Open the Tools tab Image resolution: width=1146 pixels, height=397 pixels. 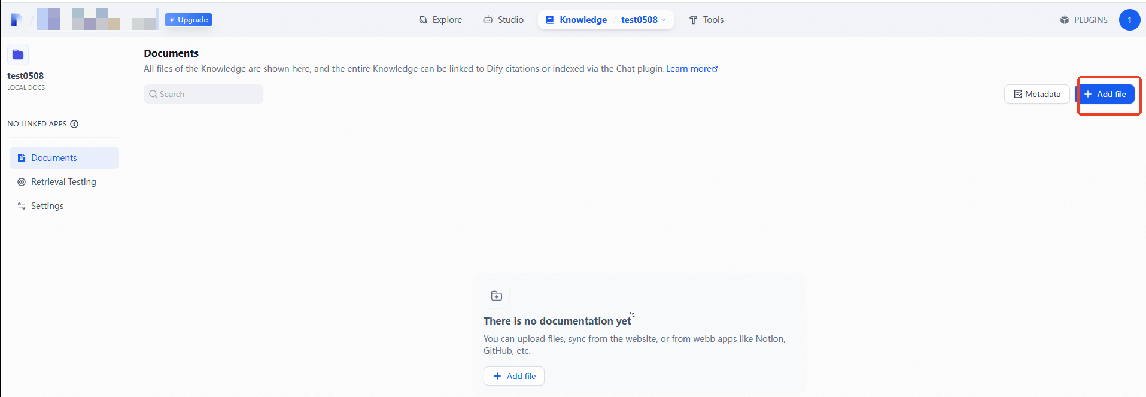click(x=706, y=20)
